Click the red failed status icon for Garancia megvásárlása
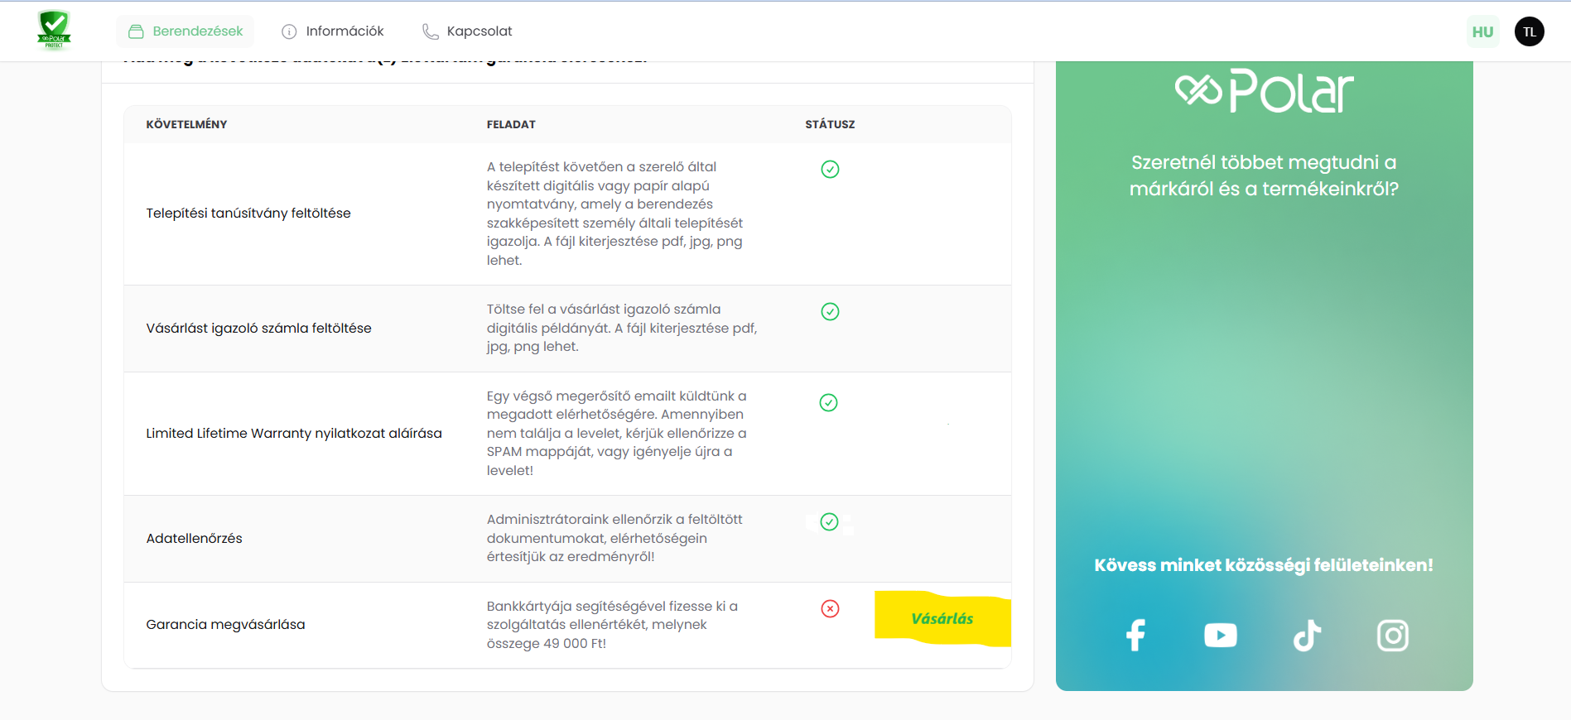Viewport: 1571px width, 720px height. click(x=830, y=608)
